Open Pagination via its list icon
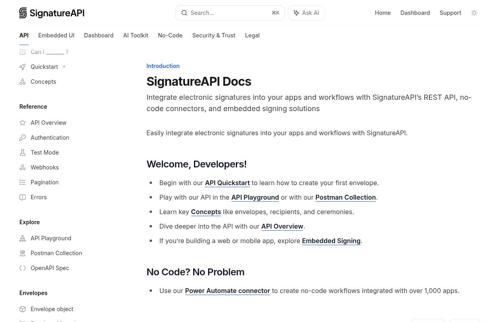The height and width of the screenshot is (322, 500). click(x=23, y=182)
